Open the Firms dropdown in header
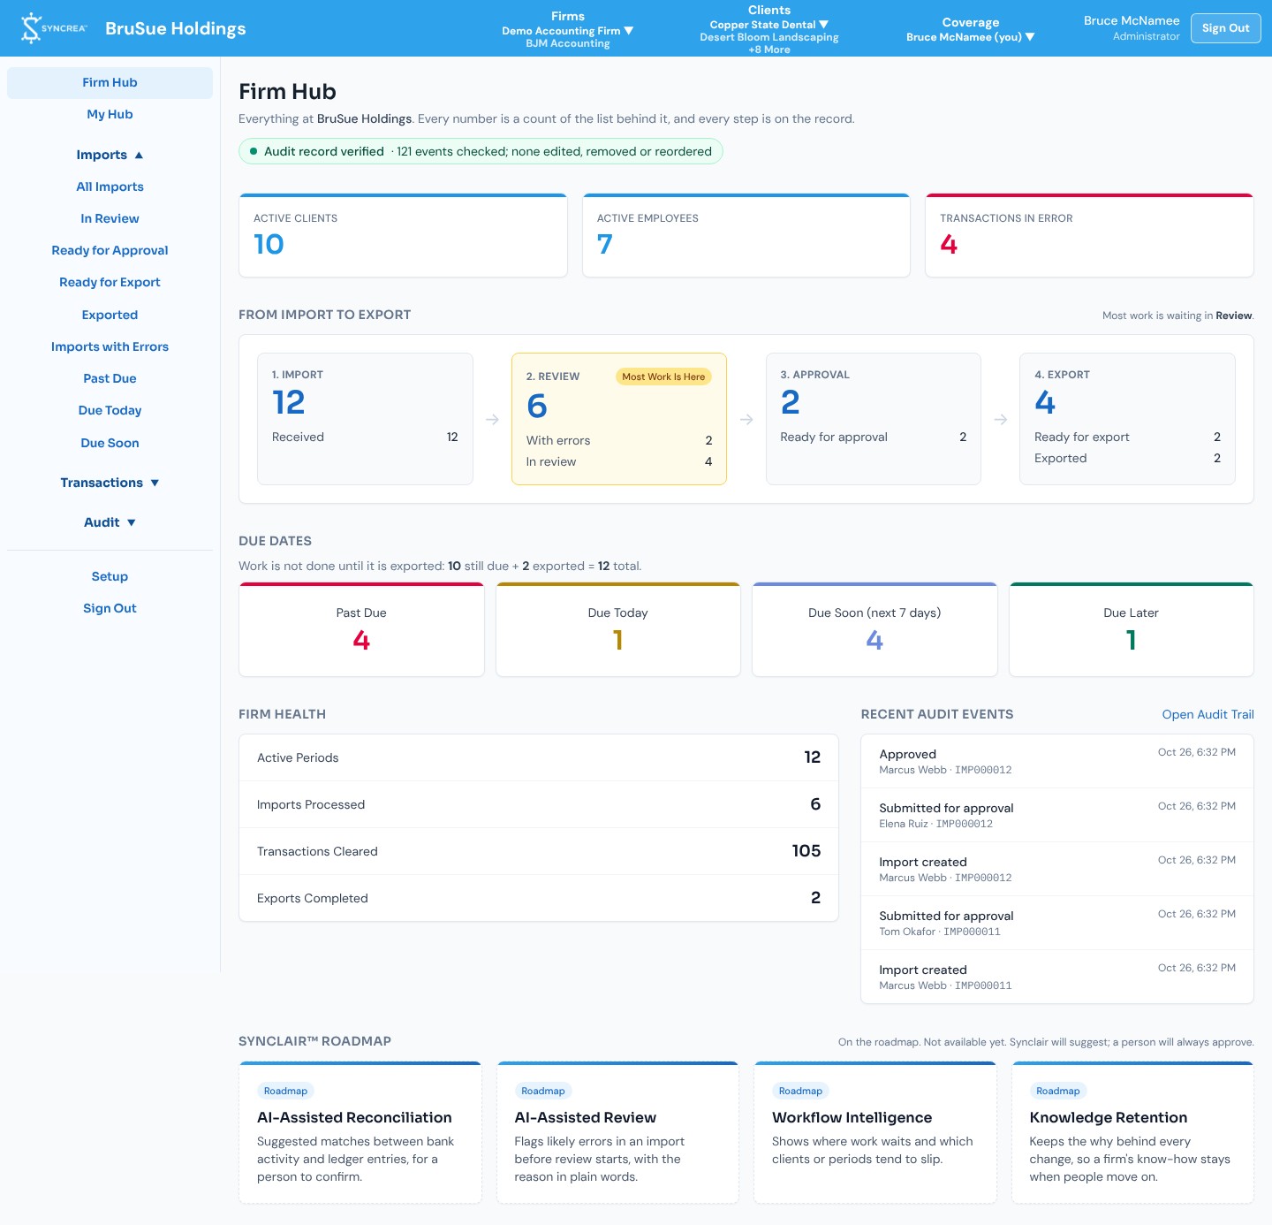 [568, 29]
